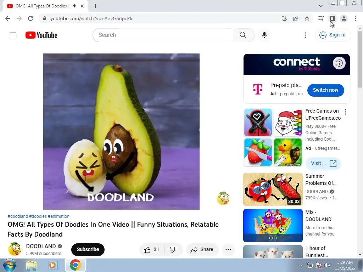Go to the YouTube home logo
This screenshot has width=363, height=272.
(x=41, y=35)
